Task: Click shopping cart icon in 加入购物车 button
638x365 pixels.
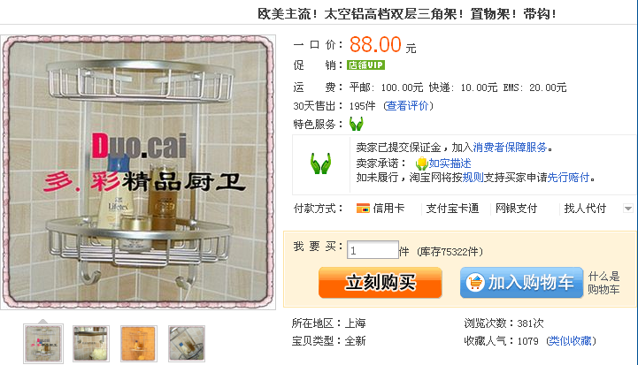Action: (475, 282)
